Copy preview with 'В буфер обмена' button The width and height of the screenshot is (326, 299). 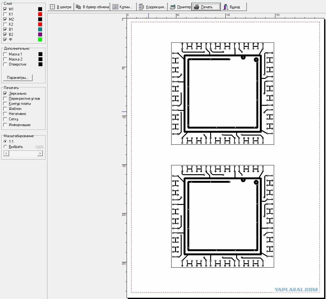pos(92,7)
